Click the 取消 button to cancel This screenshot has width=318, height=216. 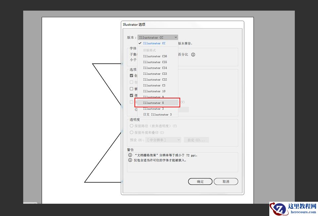tap(226, 182)
